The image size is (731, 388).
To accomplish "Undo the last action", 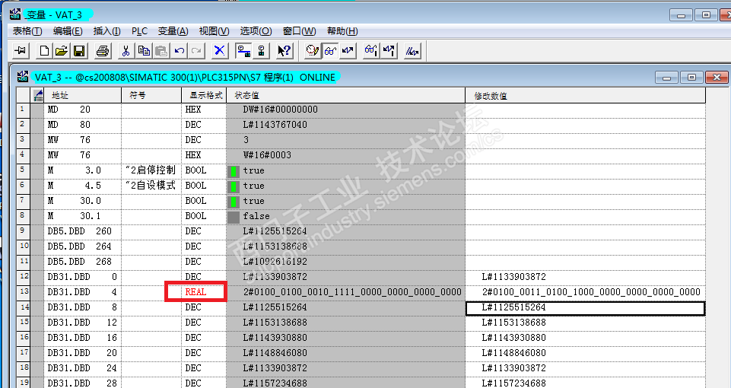I will 179,50.
